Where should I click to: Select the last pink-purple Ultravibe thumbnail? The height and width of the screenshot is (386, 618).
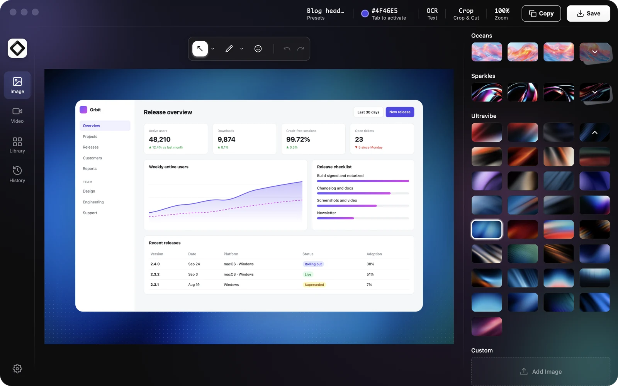[487, 327]
